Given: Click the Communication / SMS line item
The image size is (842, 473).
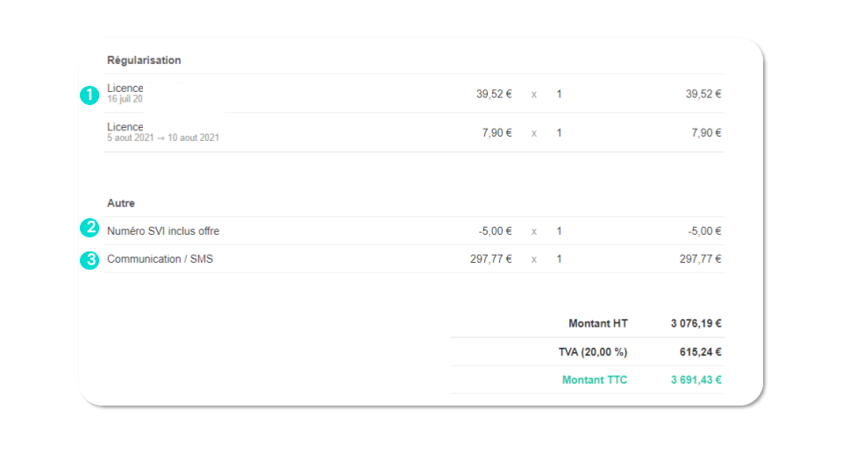Looking at the screenshot, I should (160, 259).
